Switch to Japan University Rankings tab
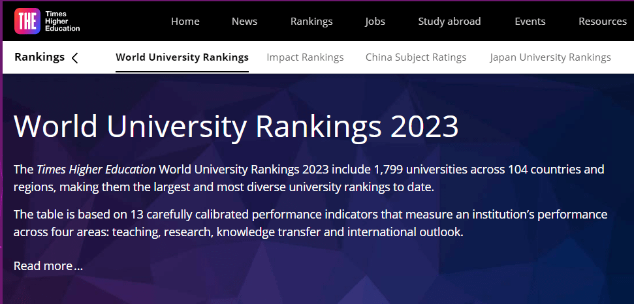This screenshot has height=304, width=634. pos(550,57)
